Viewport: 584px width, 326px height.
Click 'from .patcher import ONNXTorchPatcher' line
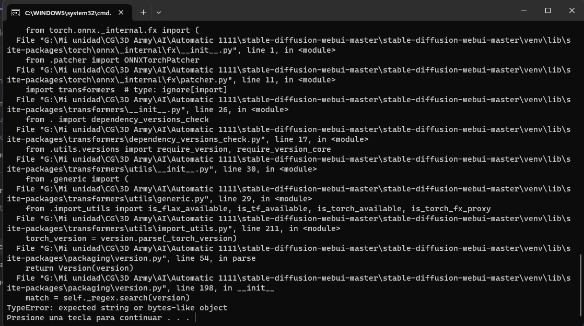(x=112, y=60)
